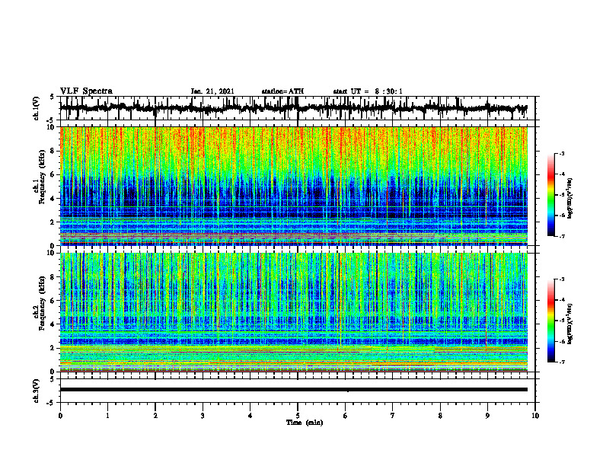Click the ch.2 colorbar log(PSD) unit label
Viewport: 603px width, 466px height.
click(570, 324)
